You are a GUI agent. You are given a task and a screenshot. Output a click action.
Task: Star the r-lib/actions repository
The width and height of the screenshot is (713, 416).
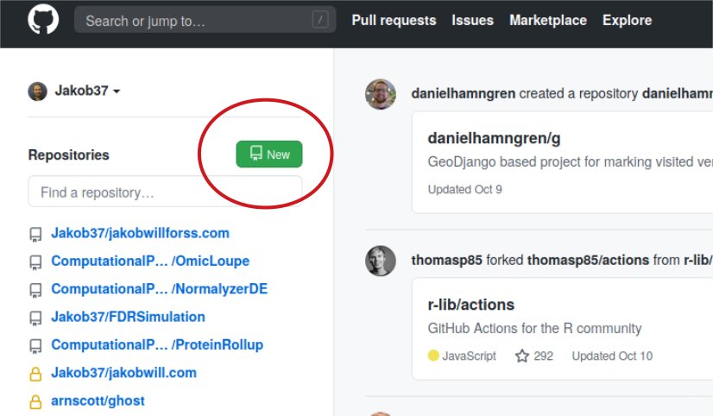point(522,356)
